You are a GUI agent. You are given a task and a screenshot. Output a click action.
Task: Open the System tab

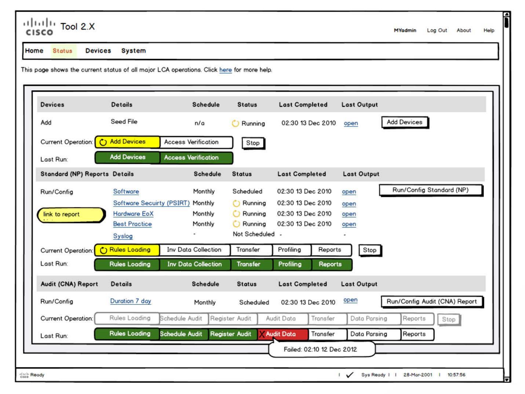coord(134,51)
